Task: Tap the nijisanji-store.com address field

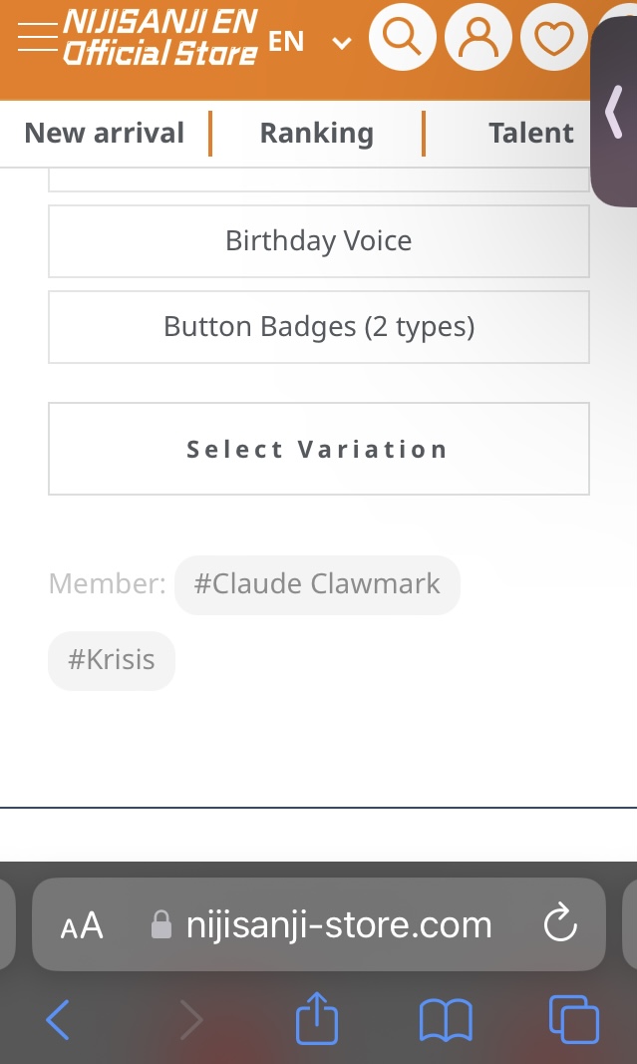Action: click(x=339, y=925)
